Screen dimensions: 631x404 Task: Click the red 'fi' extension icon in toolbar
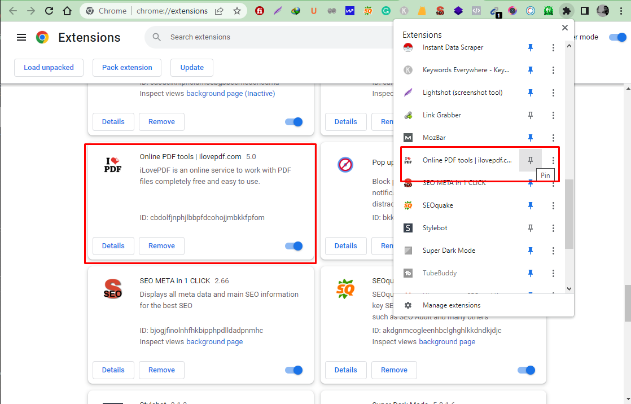260,11
